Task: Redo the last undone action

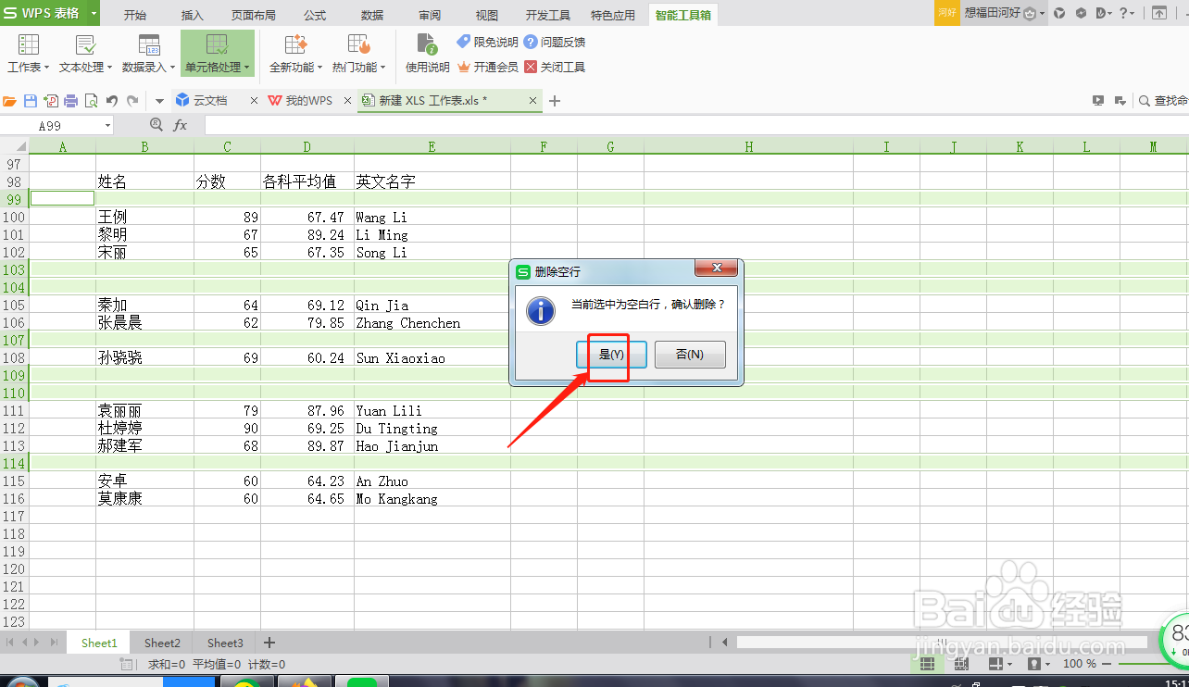Action: click(x=132, y=101)
